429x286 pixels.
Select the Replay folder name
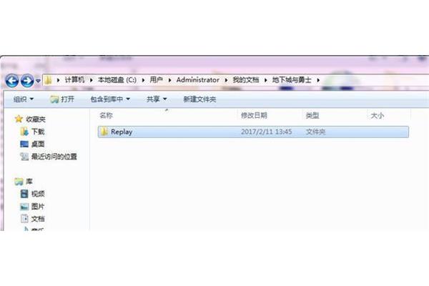[x=122, y=132]
